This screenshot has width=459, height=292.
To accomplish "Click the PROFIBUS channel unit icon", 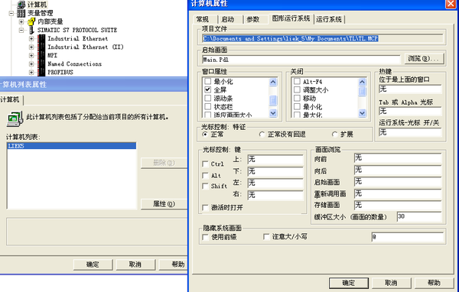I will click(x=42, y=72).
